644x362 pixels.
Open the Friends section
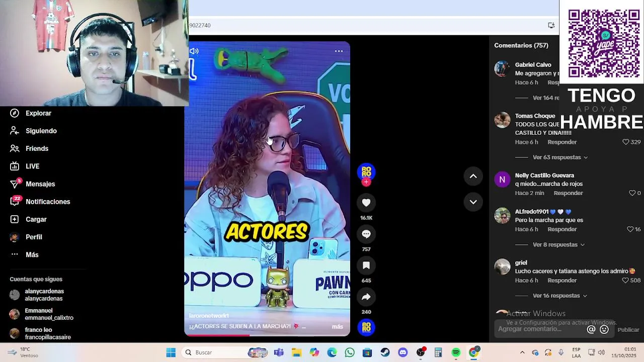point(29,149)
